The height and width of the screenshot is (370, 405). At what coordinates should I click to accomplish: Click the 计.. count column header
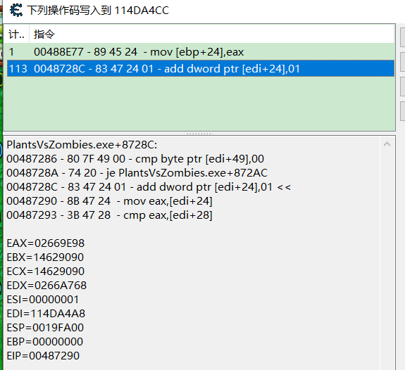pyautogui.click(x=16, y=34)
